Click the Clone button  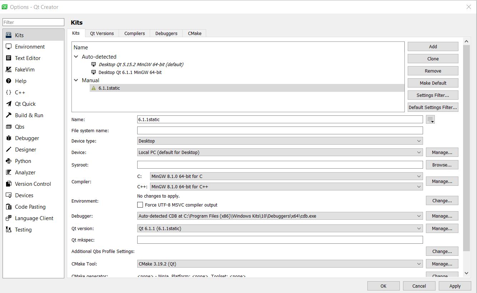tap(433, 59)
